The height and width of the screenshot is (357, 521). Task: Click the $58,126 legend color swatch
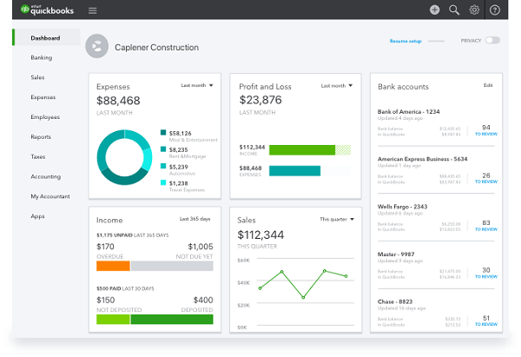[163, 132]
